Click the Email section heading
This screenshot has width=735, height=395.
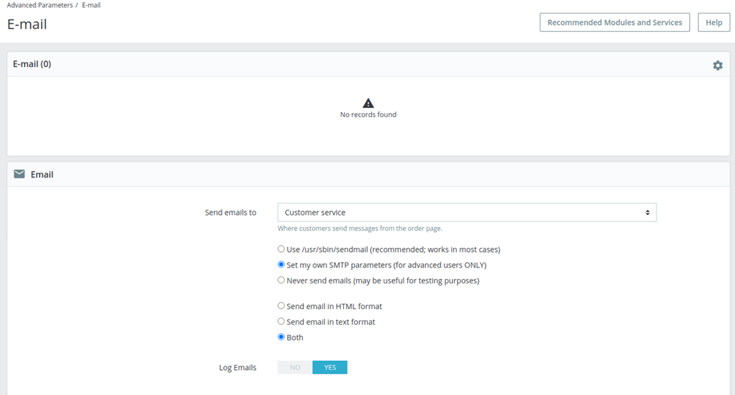pyautogui.click(x=41, y=174)
